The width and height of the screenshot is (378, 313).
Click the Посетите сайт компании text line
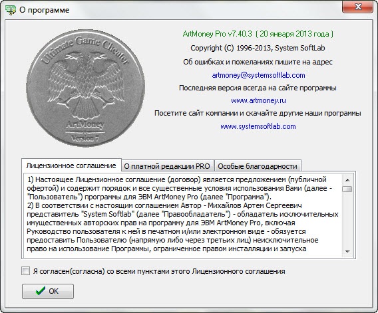point(258,113)
